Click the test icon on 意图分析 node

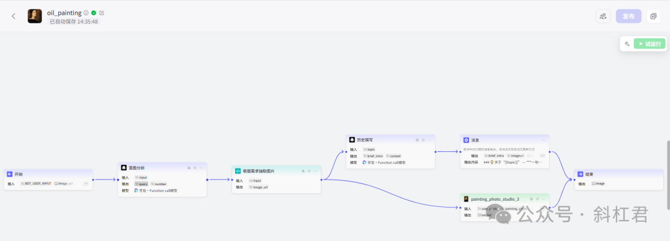coord(189,168)
